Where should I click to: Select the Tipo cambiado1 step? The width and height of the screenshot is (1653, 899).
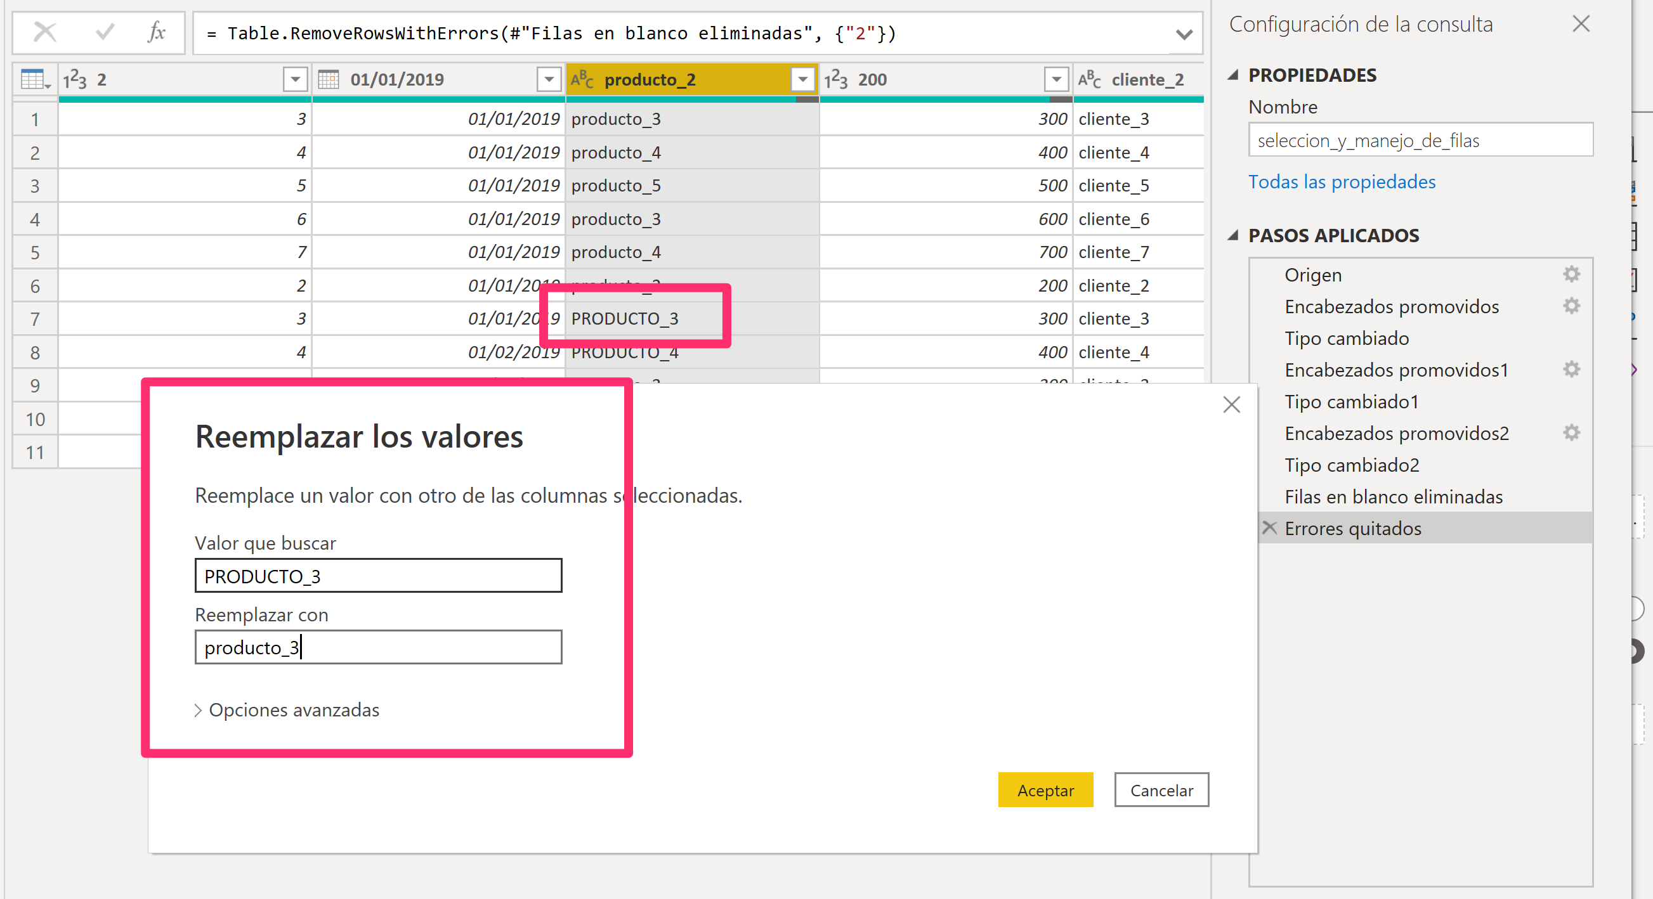[x=1420, y=402]
